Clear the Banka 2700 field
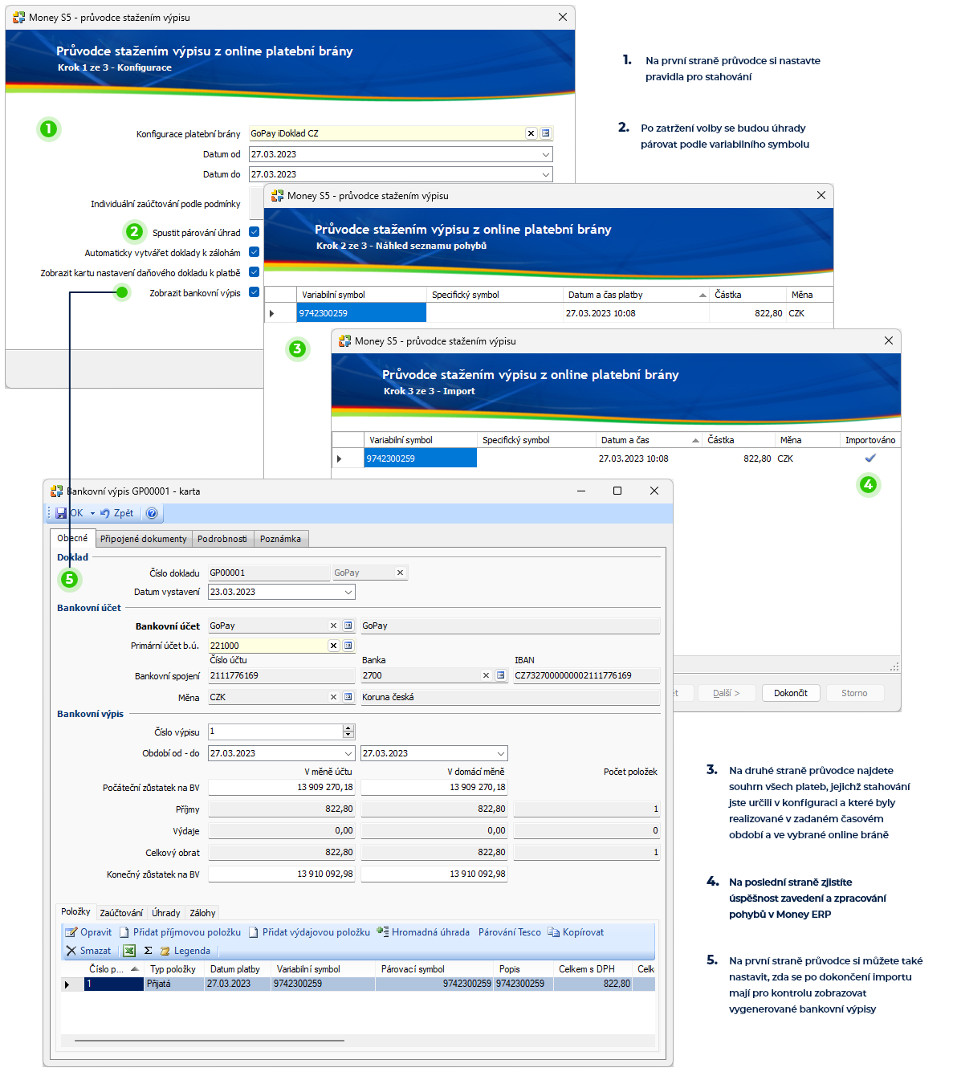 click(486, 675)
